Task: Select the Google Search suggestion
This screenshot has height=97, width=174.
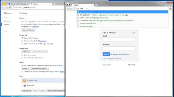Action: click(x=122, y=15)
